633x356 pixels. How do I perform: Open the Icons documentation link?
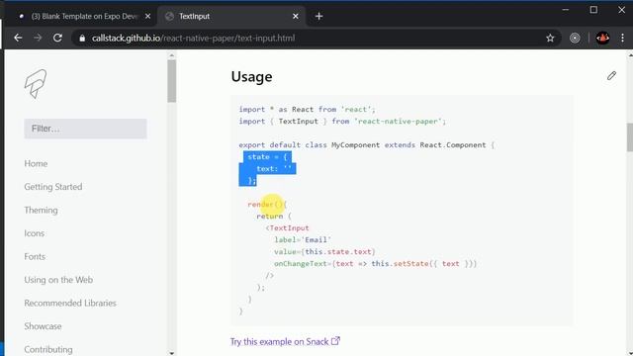click(x=35, y=233)
